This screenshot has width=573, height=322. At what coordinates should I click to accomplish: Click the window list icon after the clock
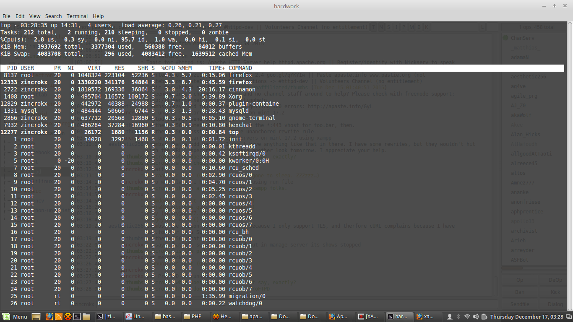568,317
